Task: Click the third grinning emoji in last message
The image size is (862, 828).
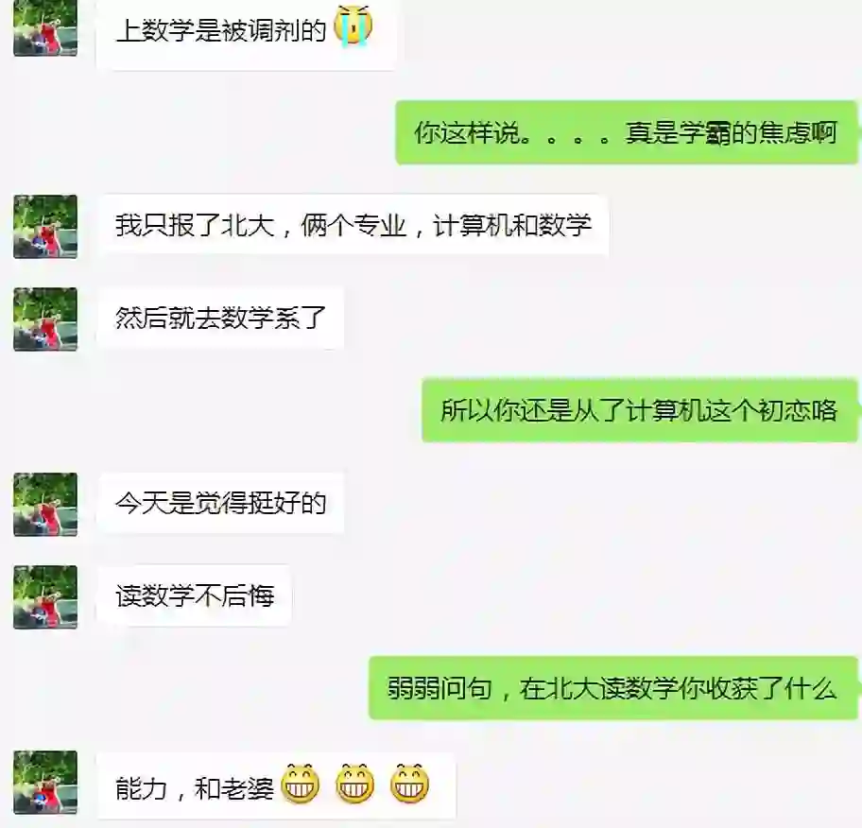Action: coord(409,783)
